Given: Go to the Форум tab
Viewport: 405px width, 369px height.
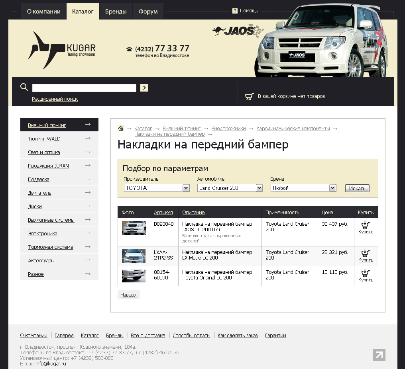Looking at the screenshot, I should click(148, 12).
